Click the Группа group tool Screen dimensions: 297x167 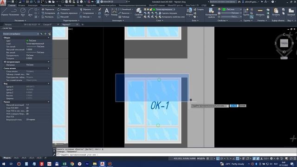tap(246, 12)
